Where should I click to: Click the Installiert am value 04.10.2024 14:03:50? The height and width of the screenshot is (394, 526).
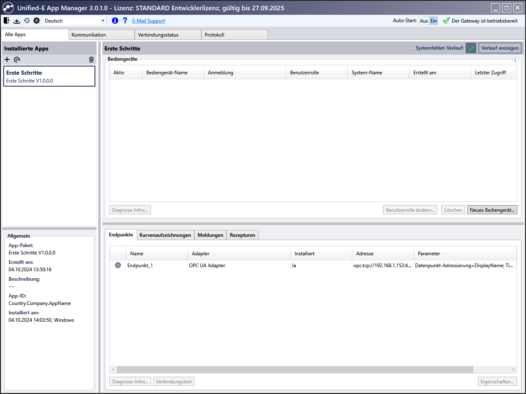(x=41, y=320)
